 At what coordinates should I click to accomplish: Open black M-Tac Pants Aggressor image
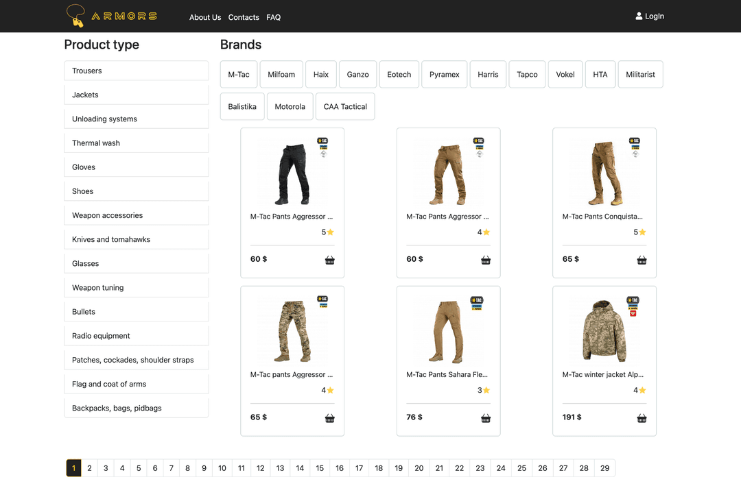[x=292, y=173]
